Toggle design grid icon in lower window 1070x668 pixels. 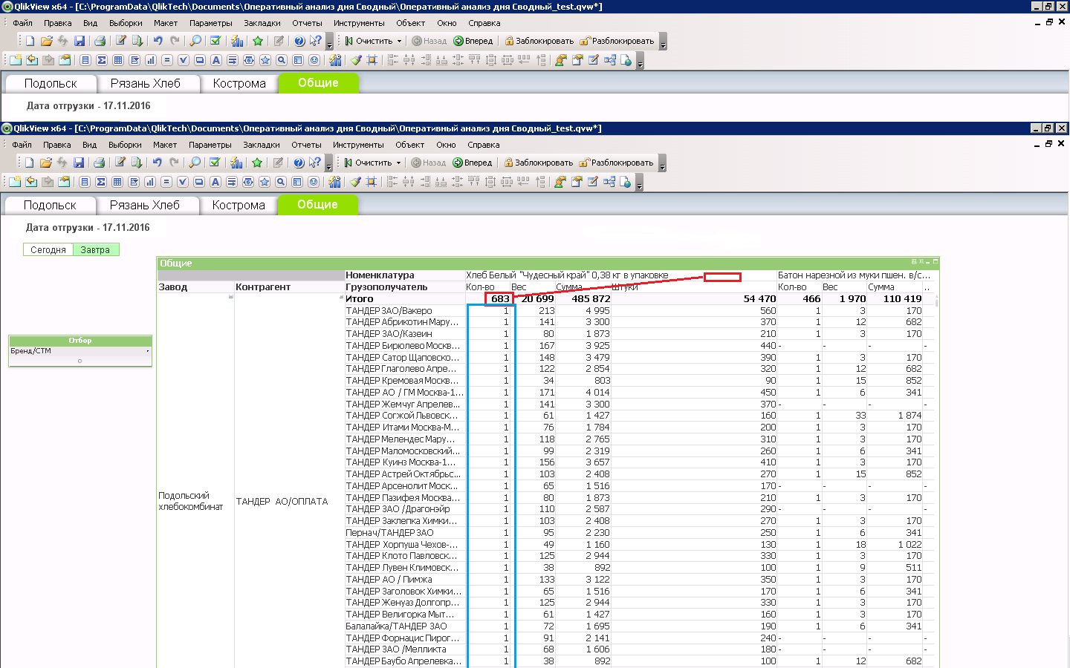click(x=372, y=182)
